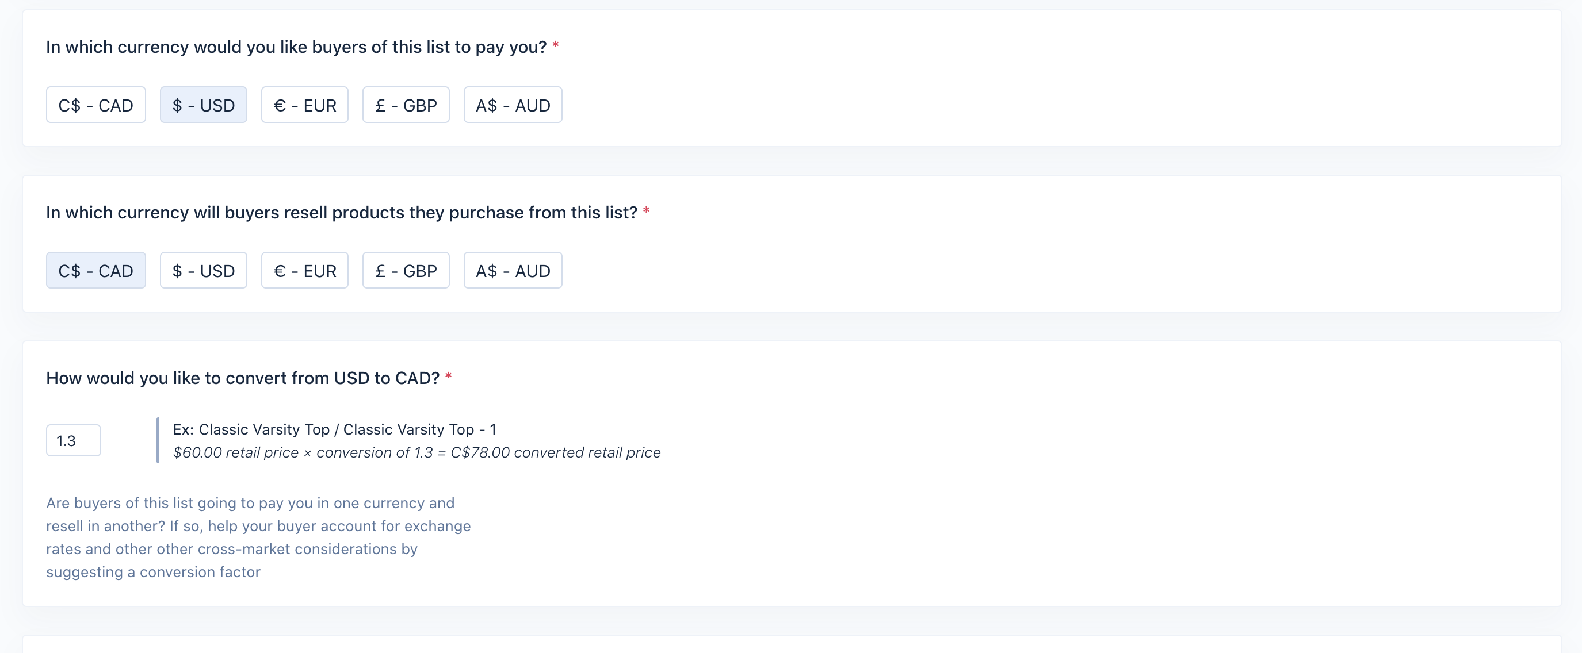
Task: Click the converted retail price formula text
Action: tap(416, 453)
